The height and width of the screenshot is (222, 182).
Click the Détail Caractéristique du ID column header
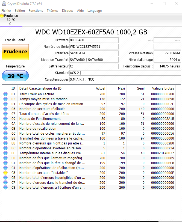coord(52,88)
